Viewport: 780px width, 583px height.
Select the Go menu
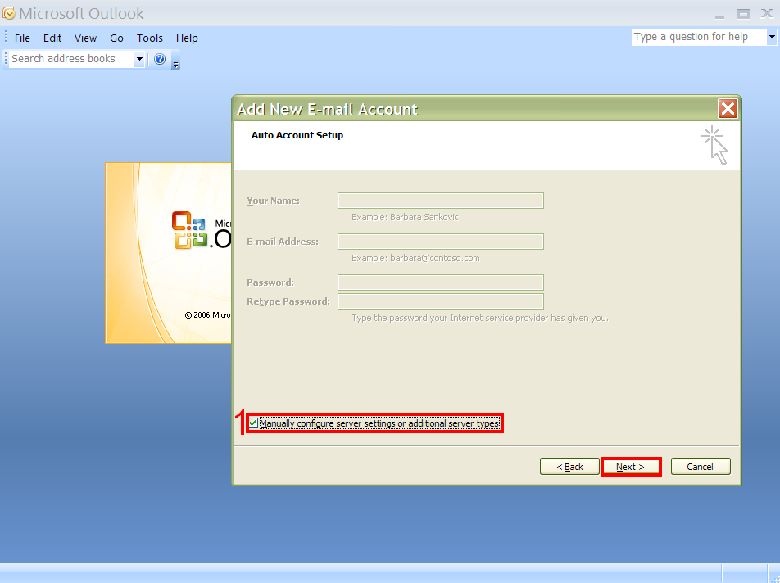tap(116, 38)
